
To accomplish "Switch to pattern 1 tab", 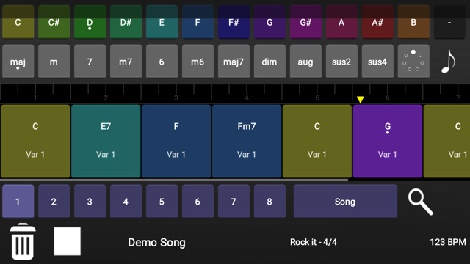I will pyautogui.click(x=18, y=201).
